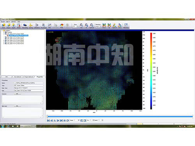The width and height of the screenshot is (195, 146).
Task: Open the Colors palette icon
Action: (x=120, y=26)
